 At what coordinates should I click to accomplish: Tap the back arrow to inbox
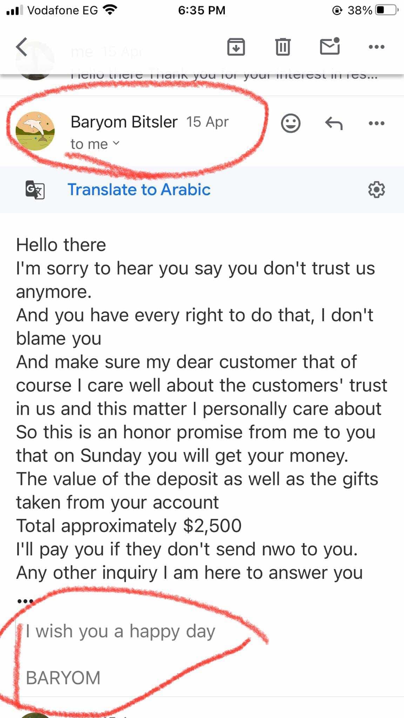point(22,47)
